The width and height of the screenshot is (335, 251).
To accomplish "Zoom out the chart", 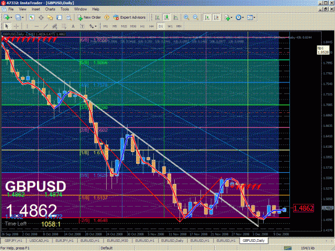I will [196, 18].
